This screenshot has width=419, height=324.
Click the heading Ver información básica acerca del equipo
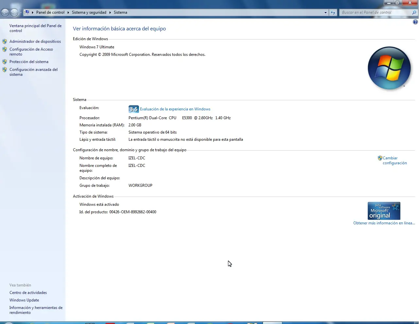(119, 29)
